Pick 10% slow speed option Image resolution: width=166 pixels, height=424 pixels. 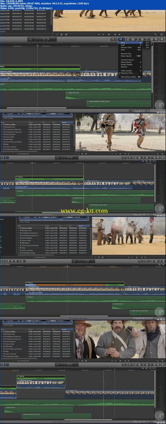148,47
